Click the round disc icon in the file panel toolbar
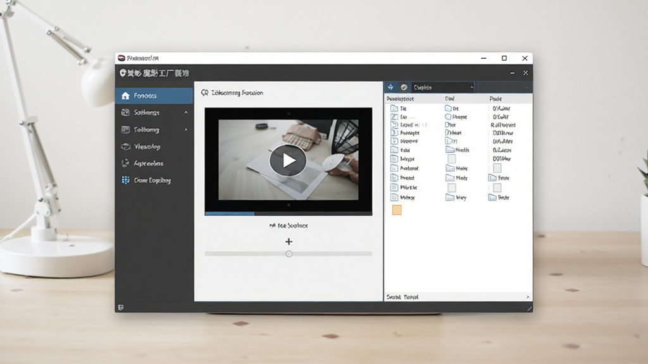Image resolution: width=648 pixels, height=364 pixels. point(404,87)
